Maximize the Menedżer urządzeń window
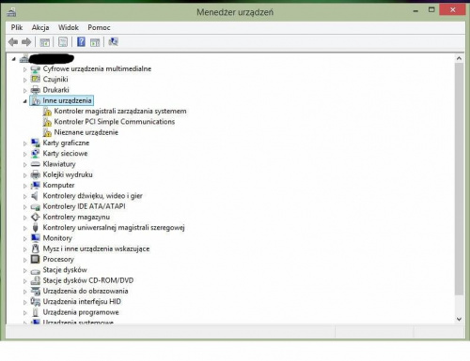 (431, 10)
